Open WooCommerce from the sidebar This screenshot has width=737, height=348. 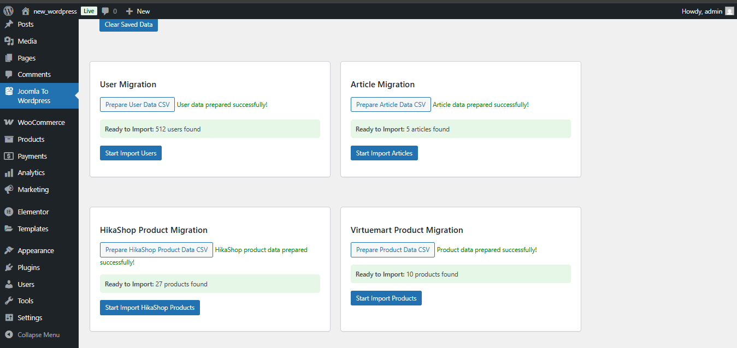click(x=40, y=123)
